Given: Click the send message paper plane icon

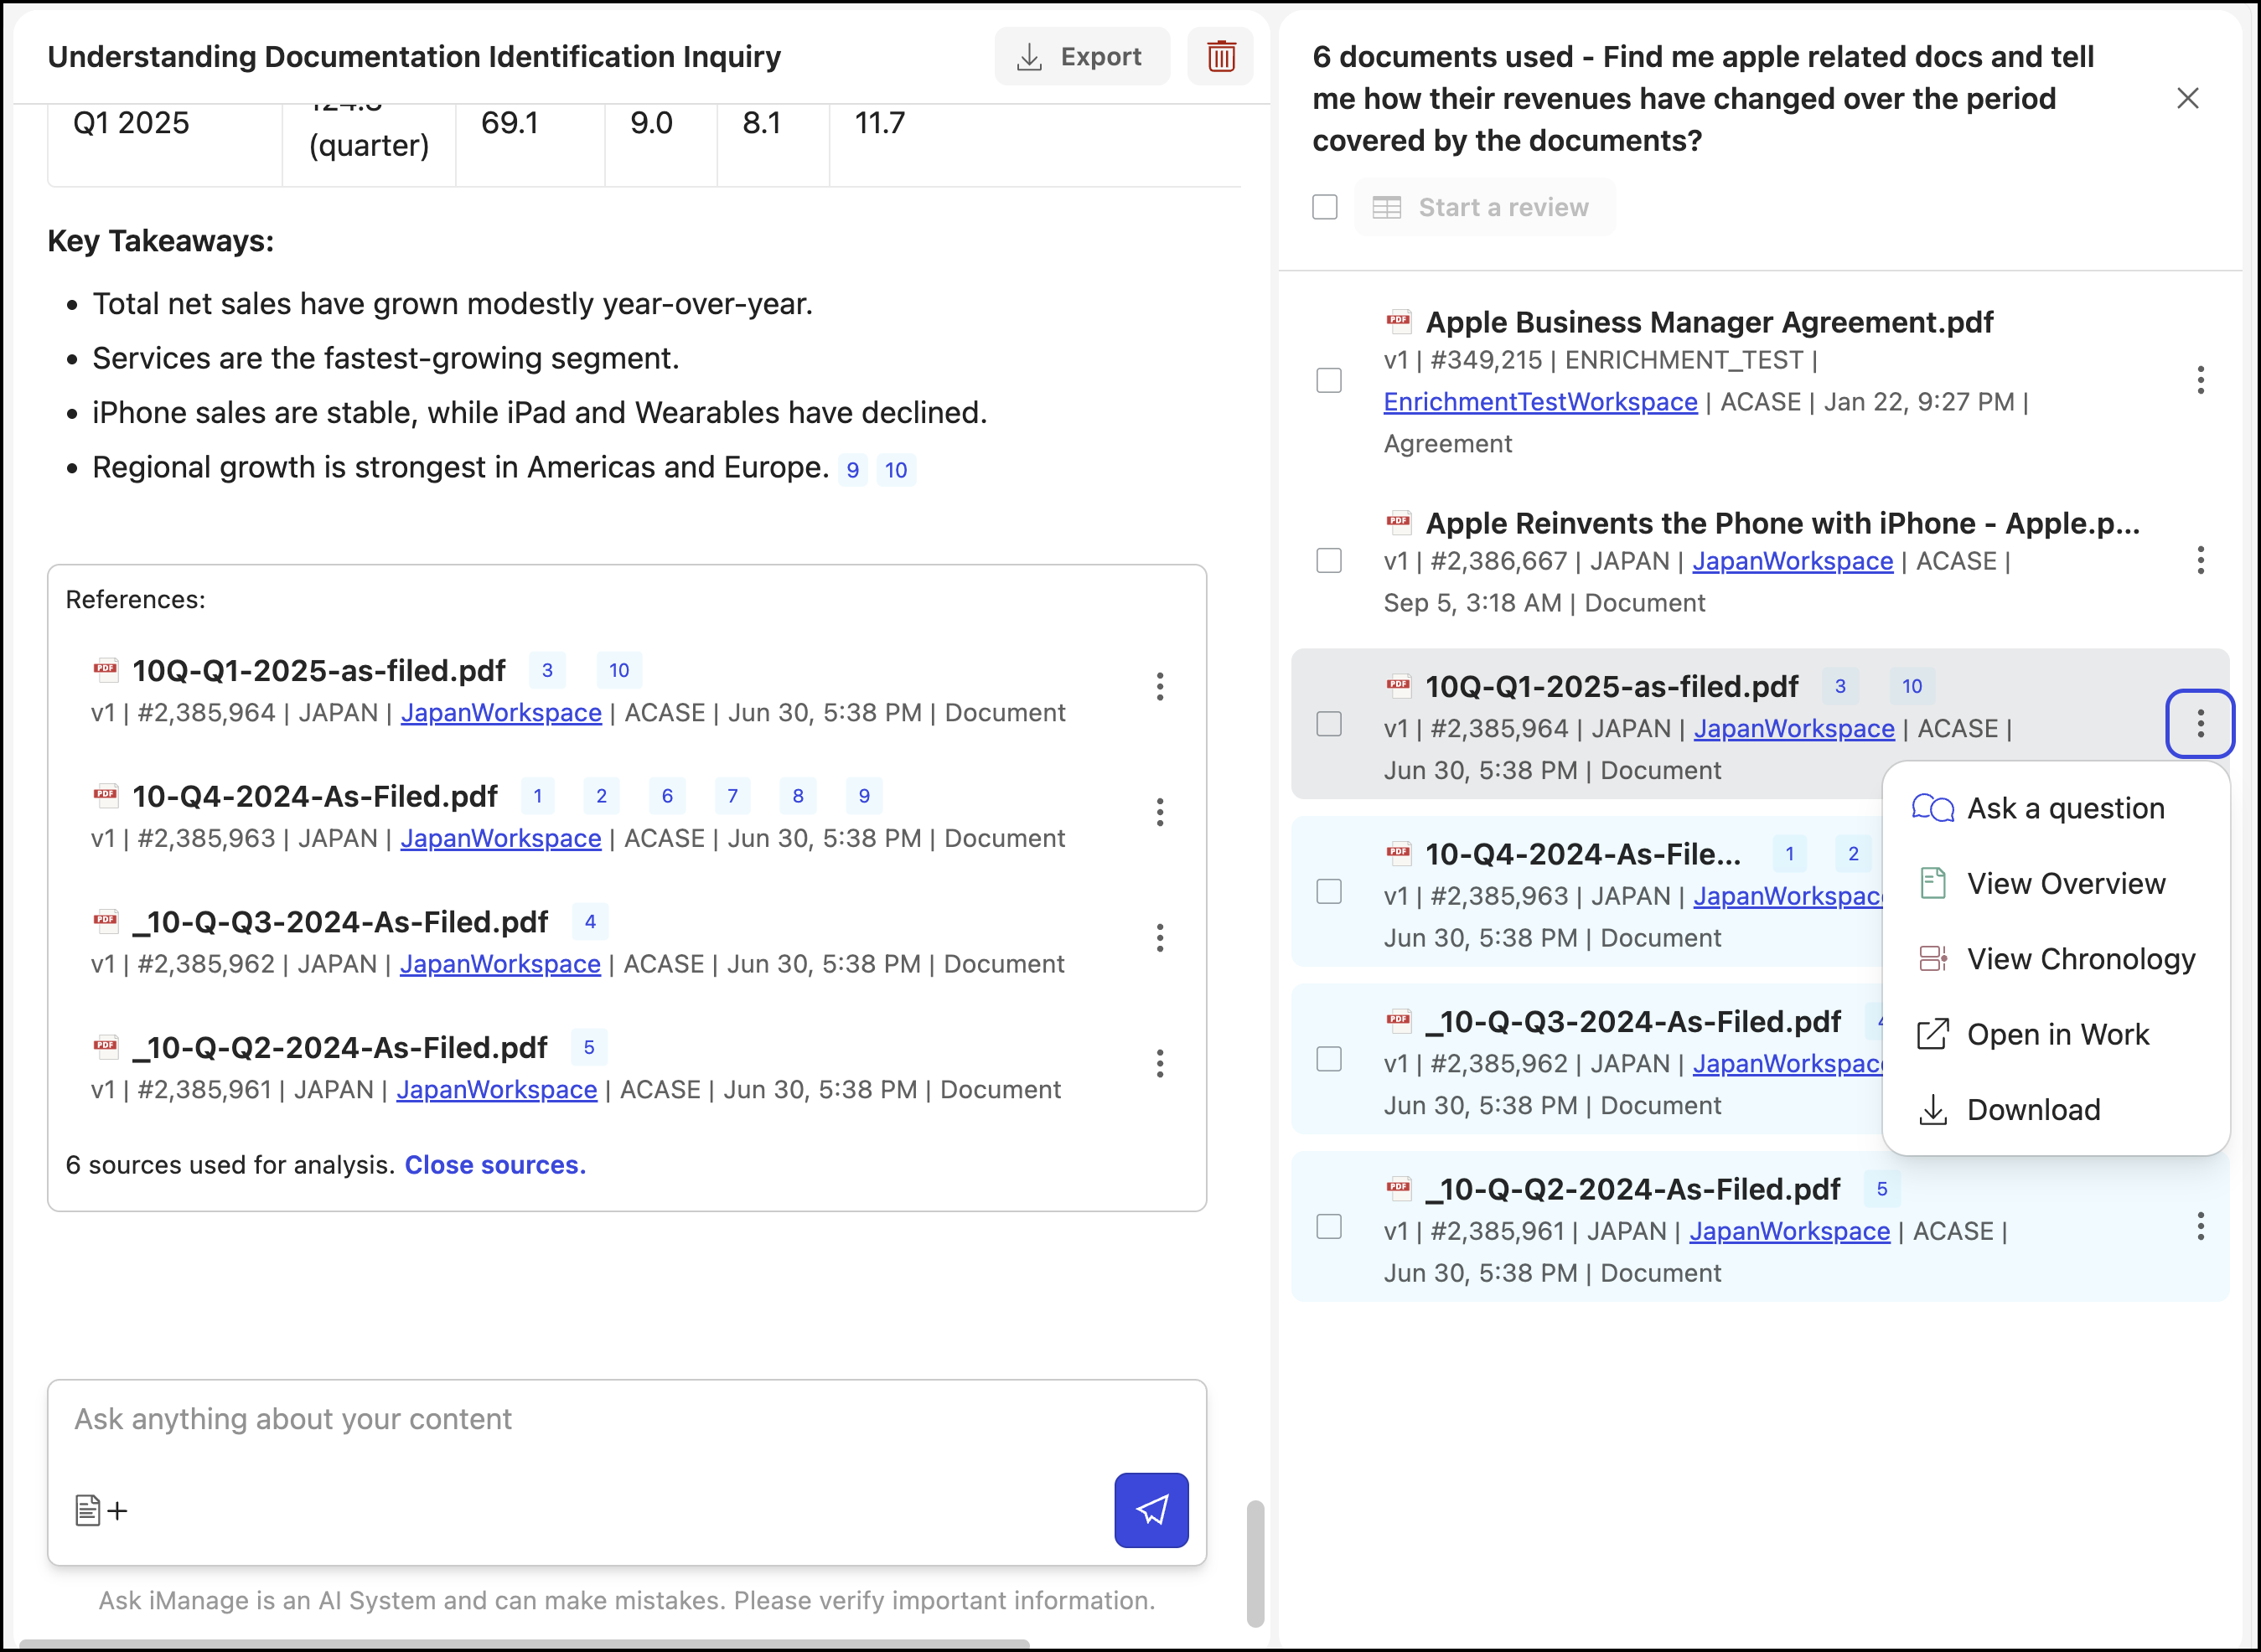Looking at the screenshot, I should point(1151,1509).
